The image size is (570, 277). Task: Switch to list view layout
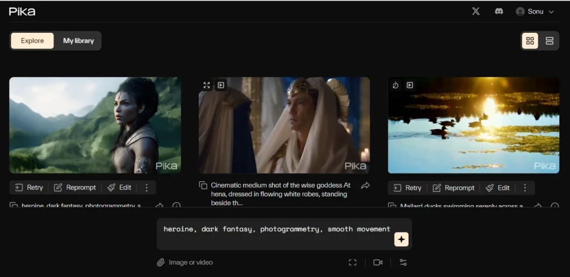(549, 41)
